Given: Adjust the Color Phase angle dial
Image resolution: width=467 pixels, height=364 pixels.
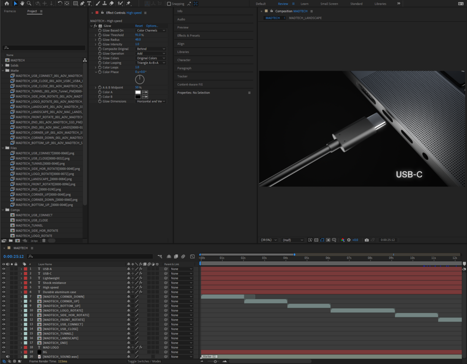Looking at the screenshot, I should click(140, 79).
